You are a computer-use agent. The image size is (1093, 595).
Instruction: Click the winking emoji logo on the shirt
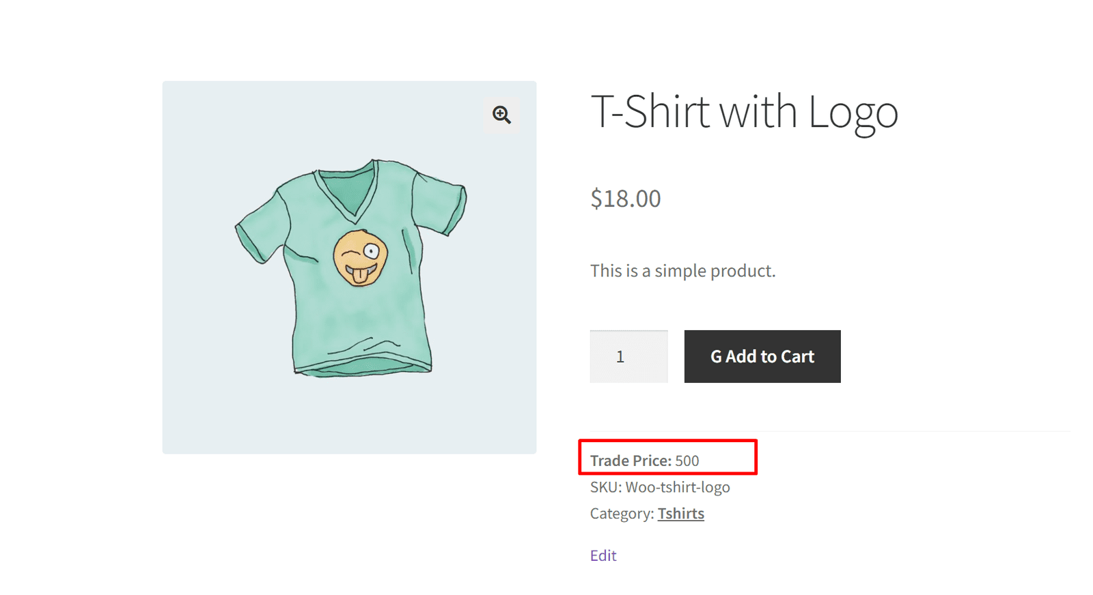[x=360, y=257]
